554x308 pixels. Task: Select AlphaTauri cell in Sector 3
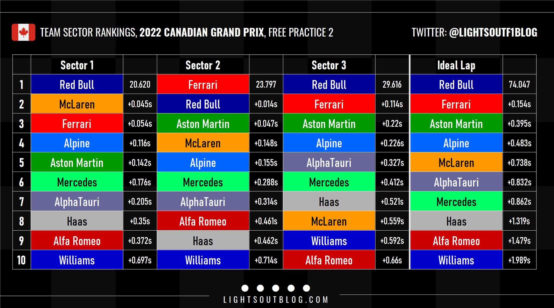329,162
